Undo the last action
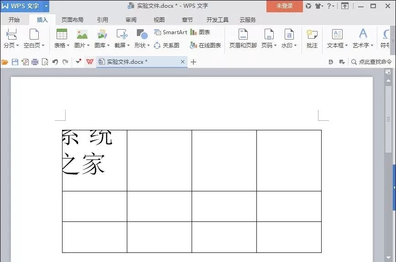396x262 pixels. click(x=55, y=62)
